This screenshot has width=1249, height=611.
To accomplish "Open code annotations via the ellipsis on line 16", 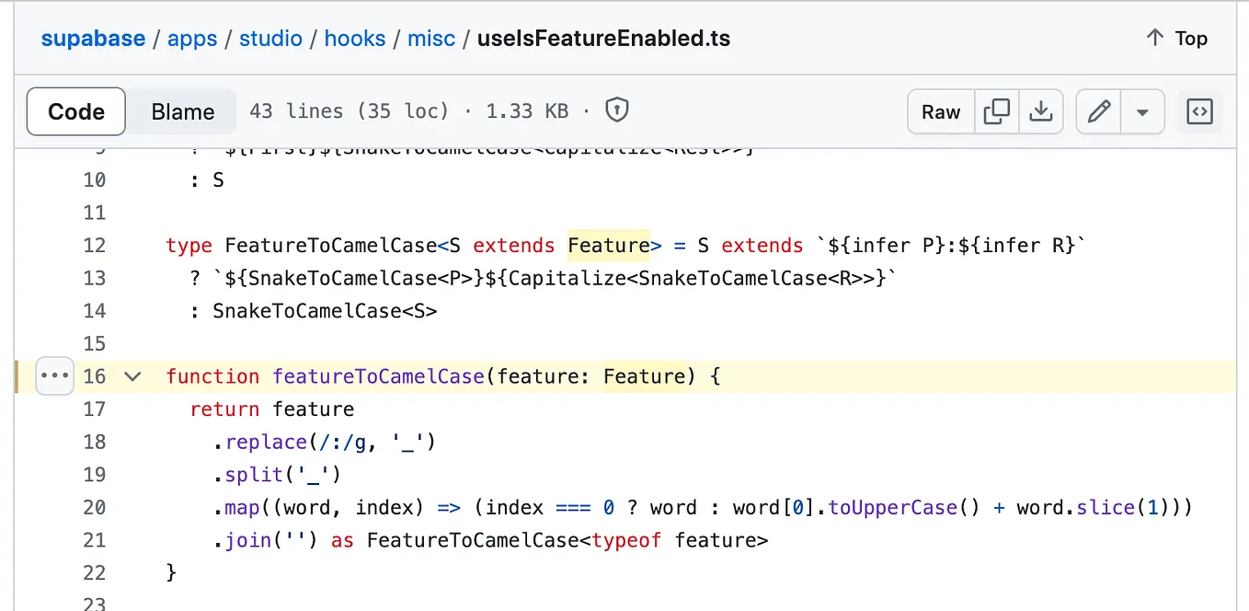I will click(x=54, y=375).
